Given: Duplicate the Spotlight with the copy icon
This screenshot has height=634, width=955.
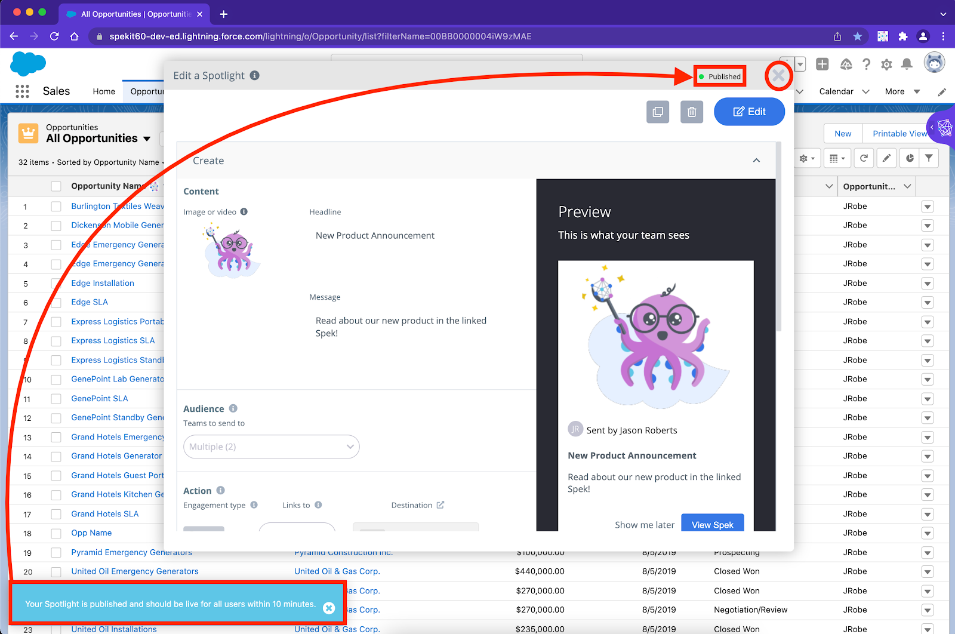Looking at the screenshot, I should tap(658, 112).
